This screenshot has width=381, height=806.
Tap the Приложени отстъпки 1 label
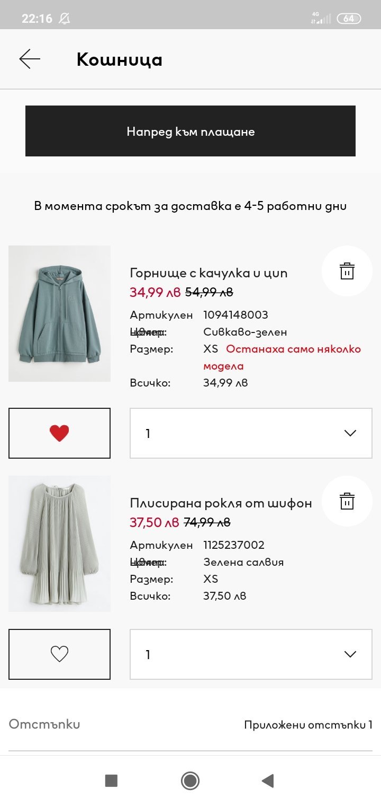(308, 725)
